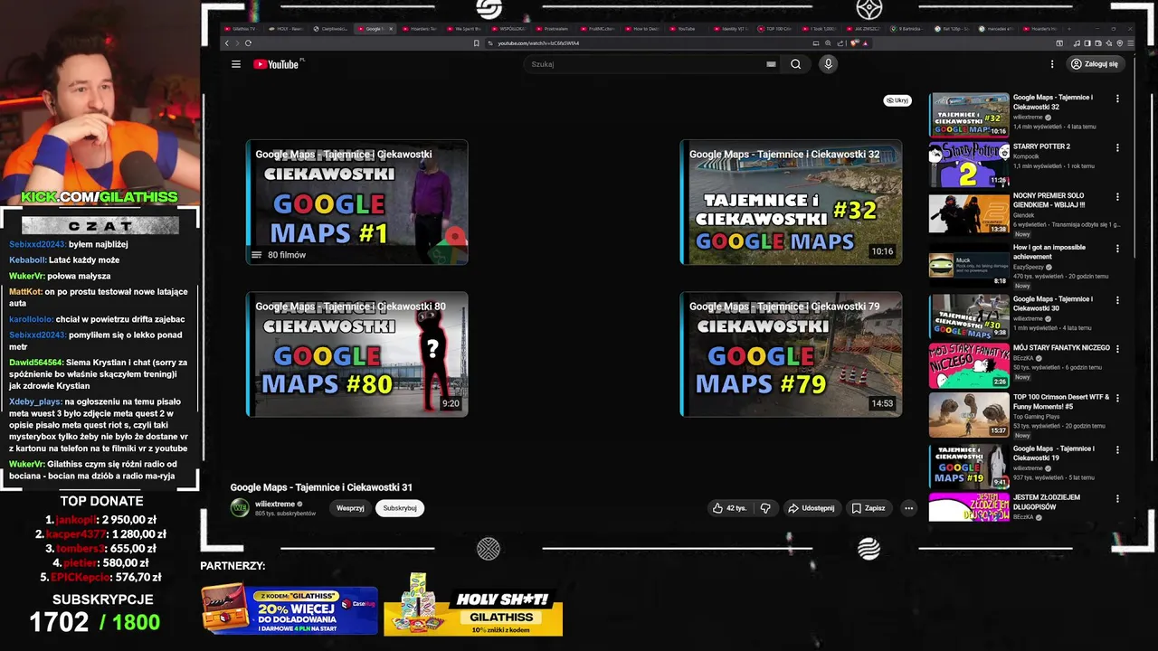Open sidebar video Ciekawostki 32 thumbnail
The height and width of the screenshot is (651, 1158).
pos(969,115)
